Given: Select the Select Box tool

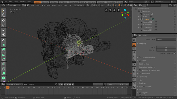Looking at the screenshot, I should click(4, 11).
